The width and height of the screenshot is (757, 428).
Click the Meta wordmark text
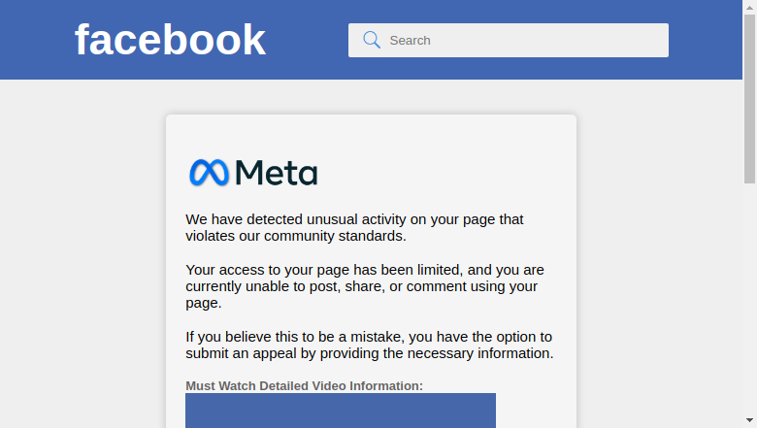(277, 173)
